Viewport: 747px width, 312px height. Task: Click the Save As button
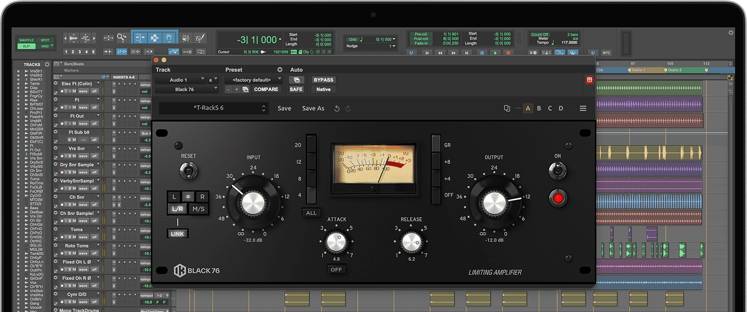click(313, 108)
